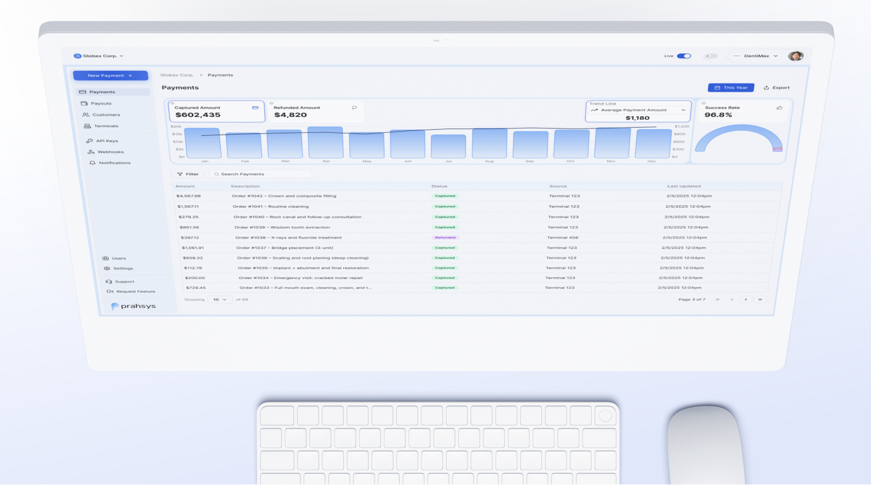Viewport: 871px width, 485px height.
Task: Click Order #1041 – Routine cleaning row
Action: pyautogui.click(x=477, y=207)
